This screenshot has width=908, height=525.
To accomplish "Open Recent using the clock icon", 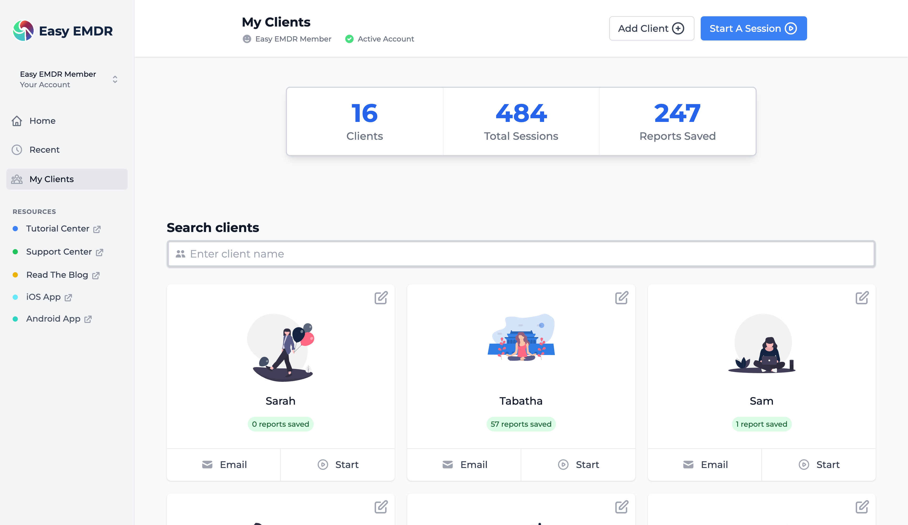I will point(17,150).
